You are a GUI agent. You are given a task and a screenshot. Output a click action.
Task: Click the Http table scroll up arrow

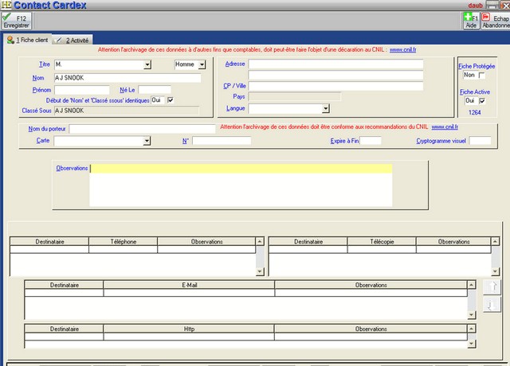[x=471, y=329]
